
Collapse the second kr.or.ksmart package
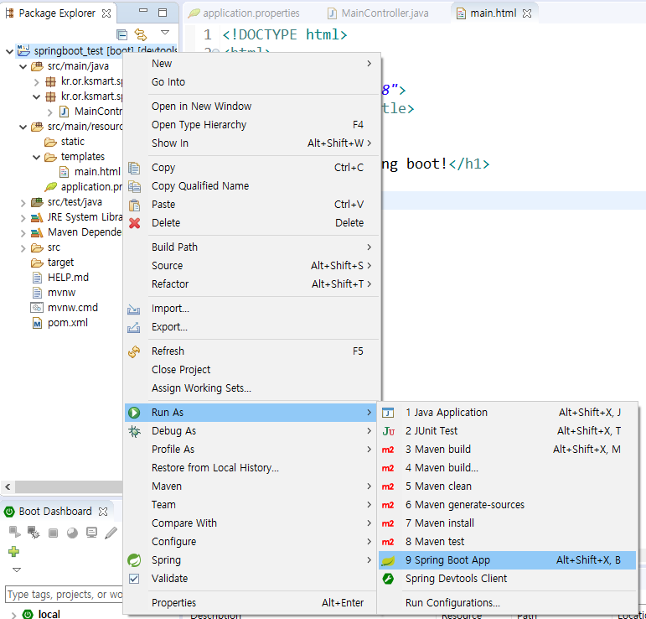pyautogui.click(x=36, y=97)
